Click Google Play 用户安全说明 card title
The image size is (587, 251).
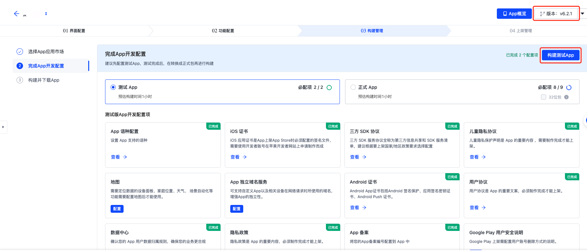click(x=496, y=233)
